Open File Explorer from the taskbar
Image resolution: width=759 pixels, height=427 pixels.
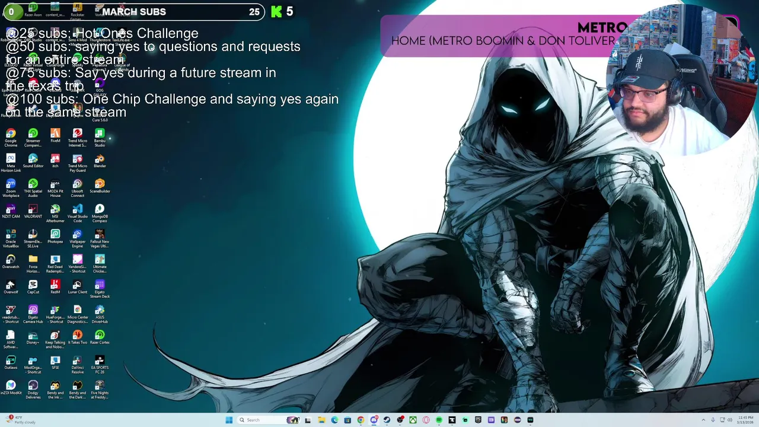[321, 420]
